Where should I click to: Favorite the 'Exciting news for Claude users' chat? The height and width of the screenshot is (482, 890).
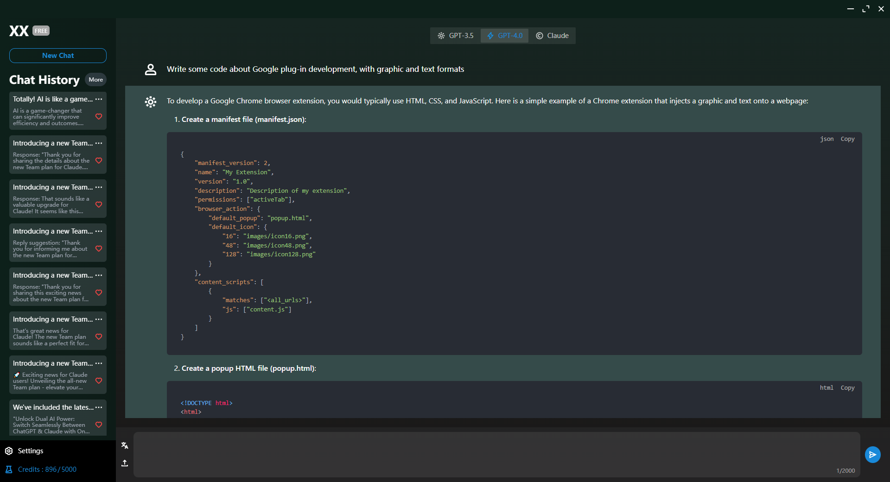99,381
